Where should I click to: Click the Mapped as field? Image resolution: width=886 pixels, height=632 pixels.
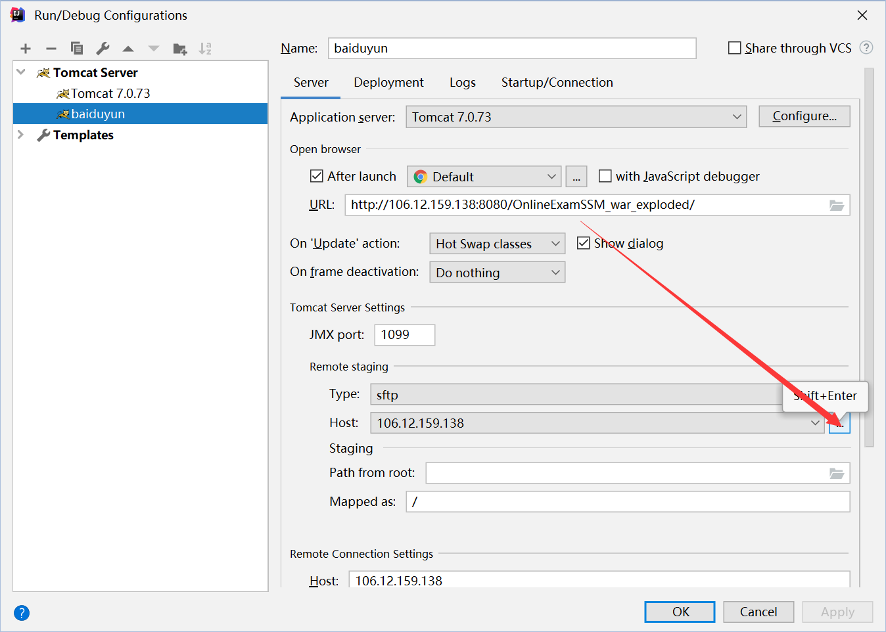[x=628, y=502]
